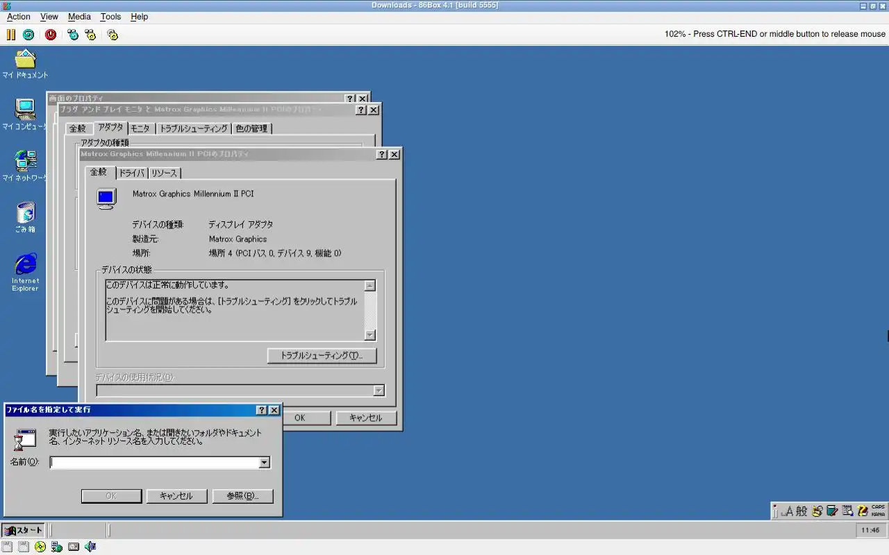
Task: Open the IME pad icon in language bar
Action: pos(817,511)
